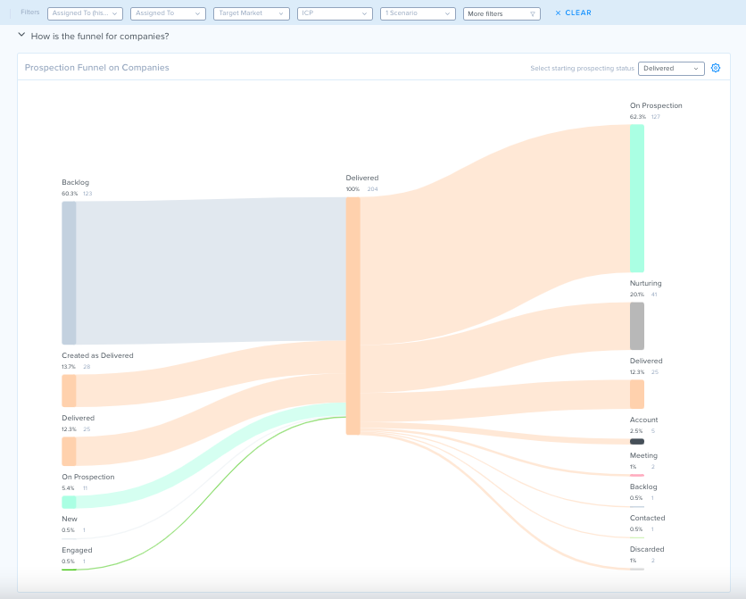Open the ICP filter dropdown

click(335, 13)
